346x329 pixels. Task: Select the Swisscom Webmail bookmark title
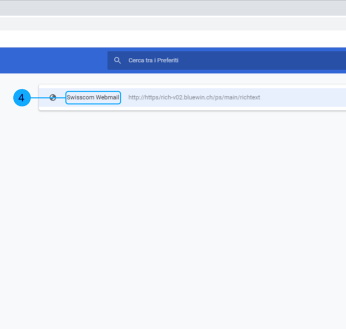pos(93,97)
